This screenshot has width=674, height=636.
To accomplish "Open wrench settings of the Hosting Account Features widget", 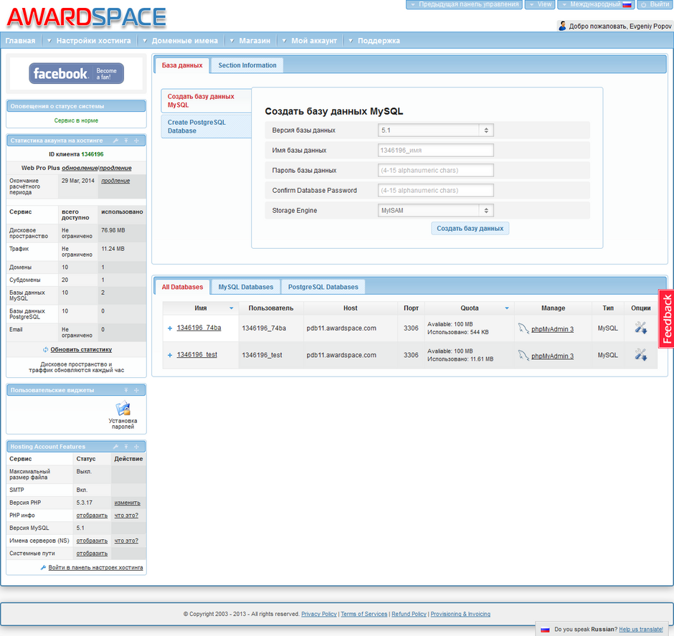I will [115, 447].
